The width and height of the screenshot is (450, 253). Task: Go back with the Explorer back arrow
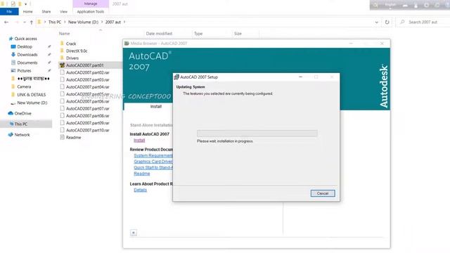pos(6,22)
